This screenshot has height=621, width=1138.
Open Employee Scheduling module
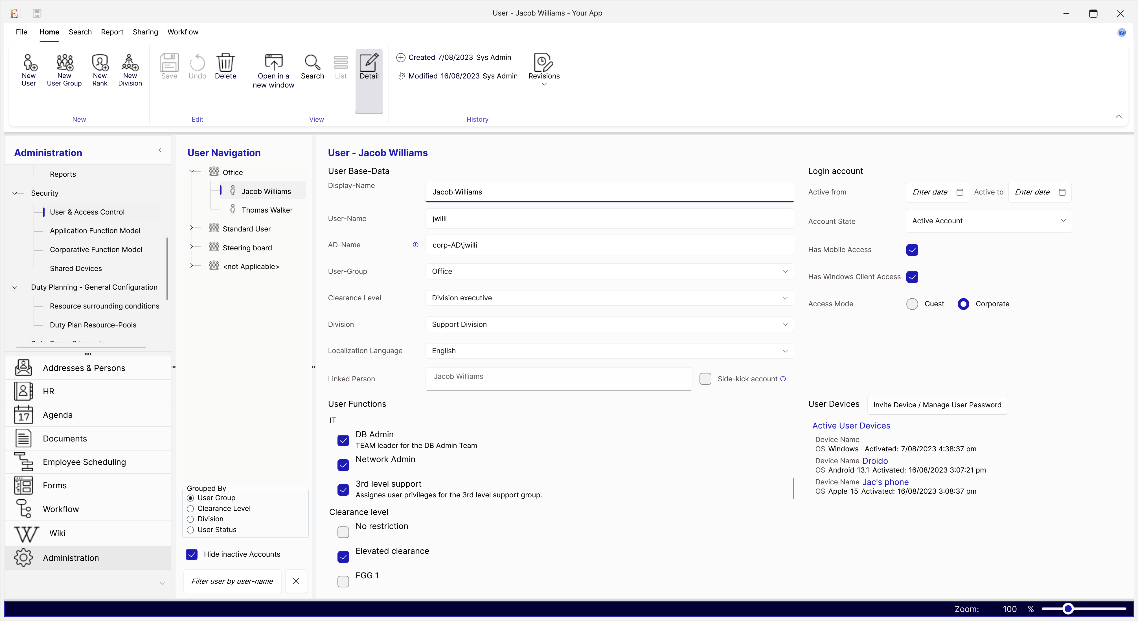pyautogui.click(x=88, y=462)
